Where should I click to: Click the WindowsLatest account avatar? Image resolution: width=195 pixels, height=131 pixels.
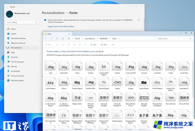[9, 14]
